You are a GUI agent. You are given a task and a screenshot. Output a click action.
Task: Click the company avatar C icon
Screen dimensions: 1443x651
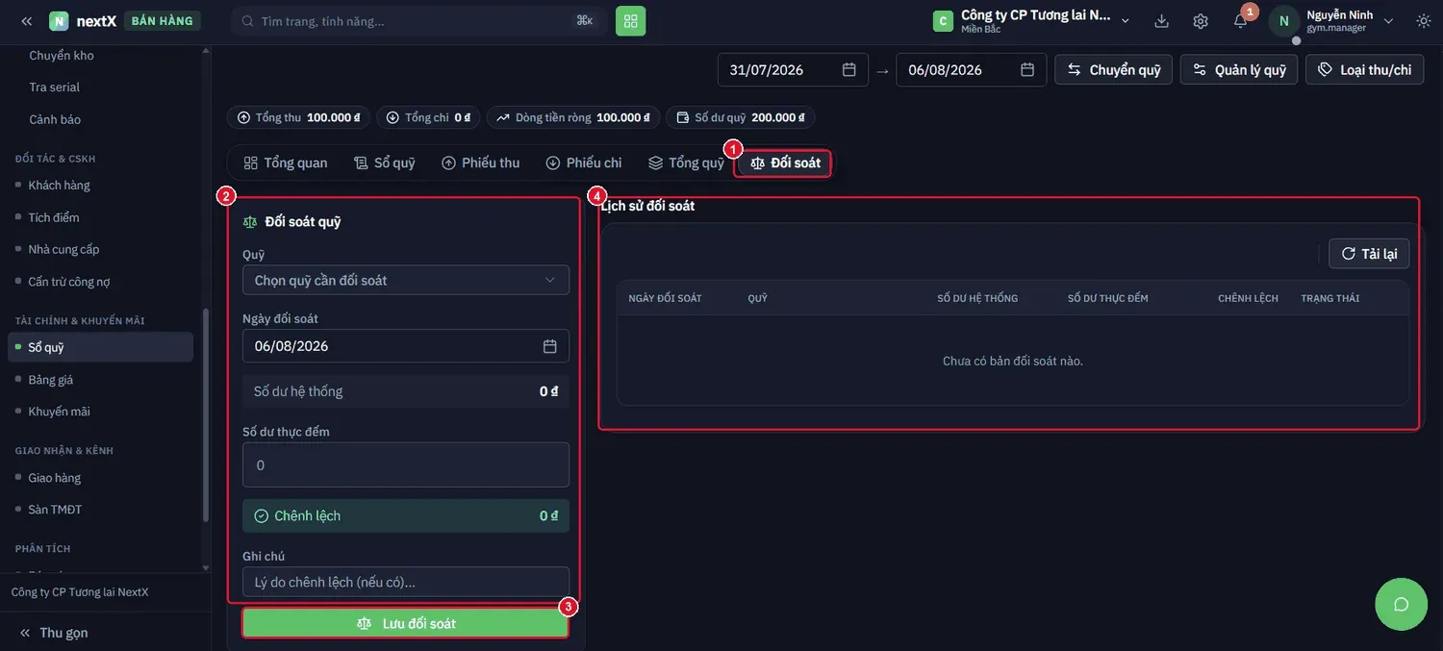943,20
